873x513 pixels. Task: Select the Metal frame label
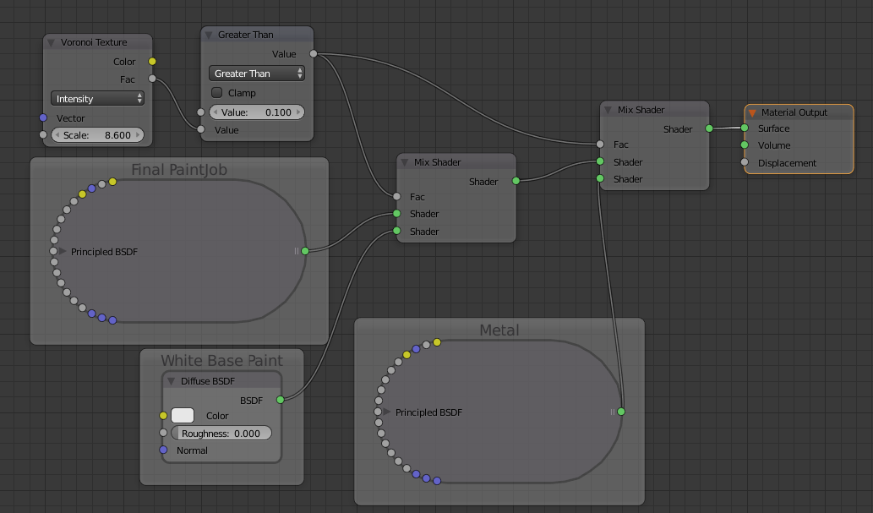point(499,330)
